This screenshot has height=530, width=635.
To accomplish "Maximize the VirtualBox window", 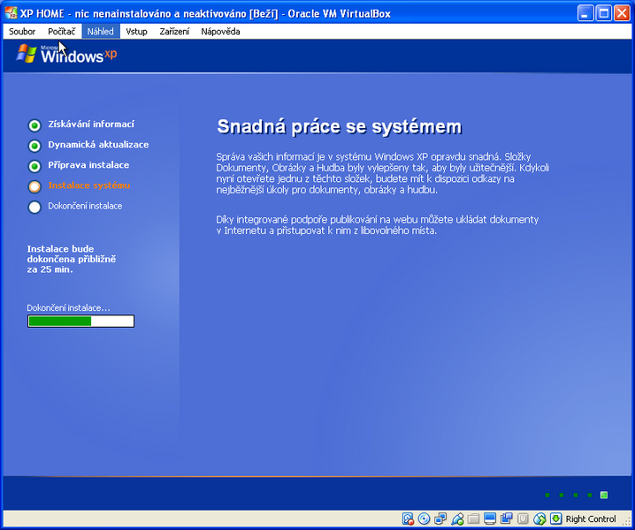I will [x=603, y=13].
